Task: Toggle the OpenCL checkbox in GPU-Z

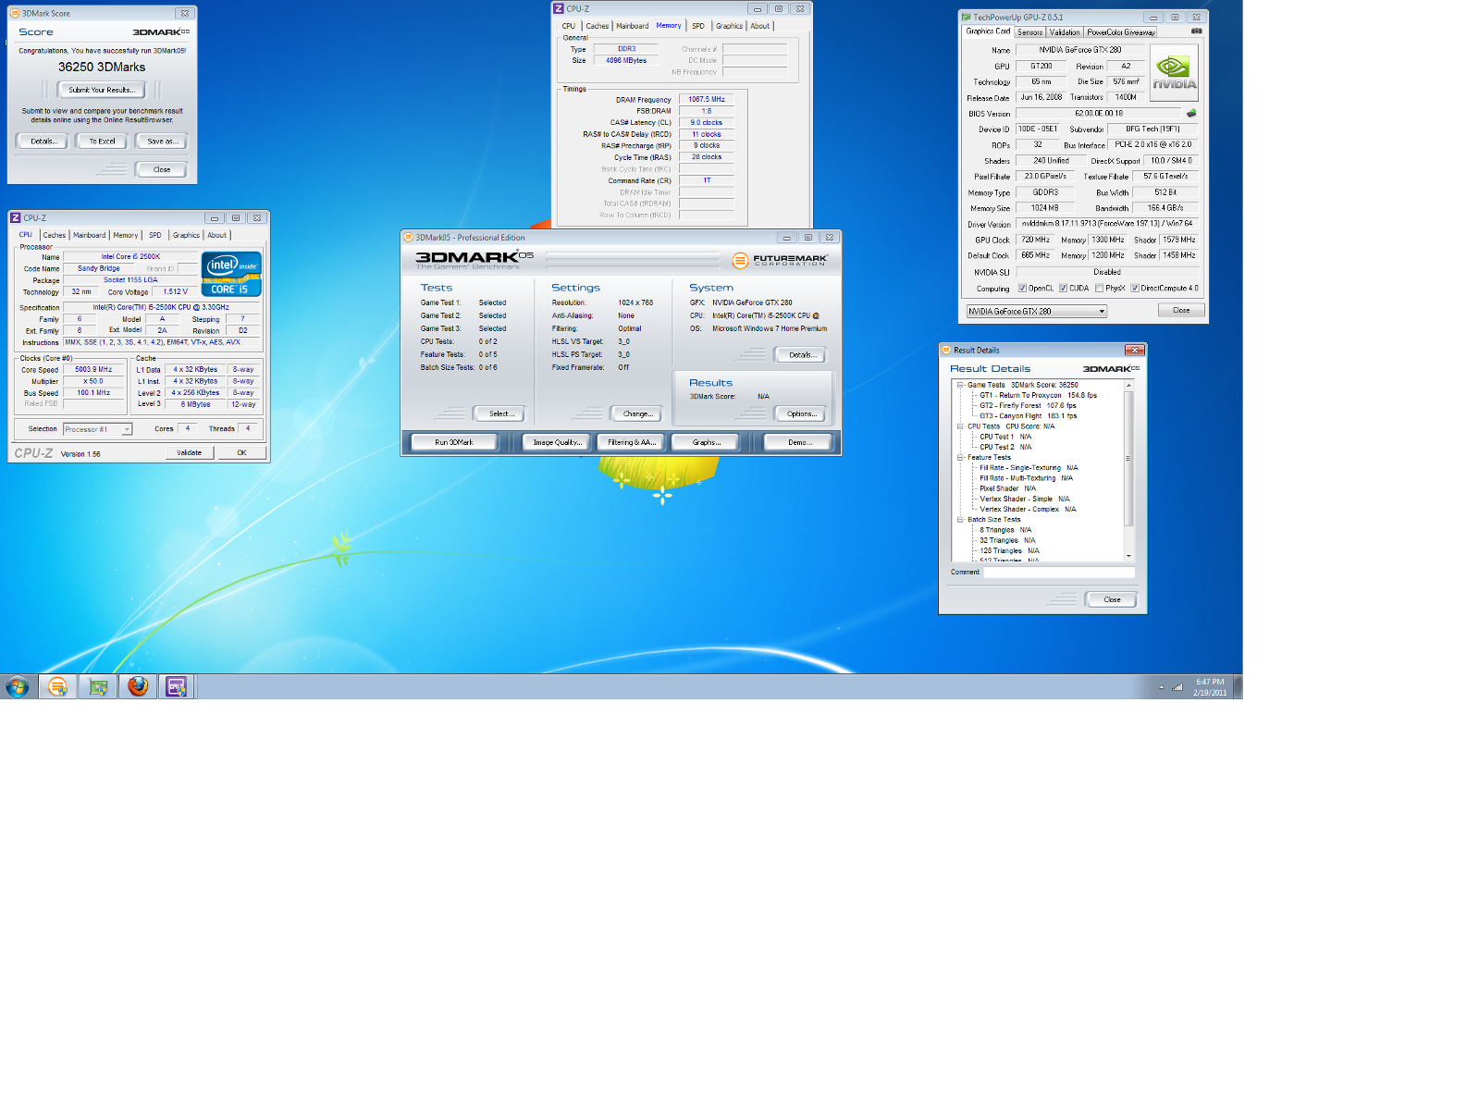Action: click(1022, 288)
